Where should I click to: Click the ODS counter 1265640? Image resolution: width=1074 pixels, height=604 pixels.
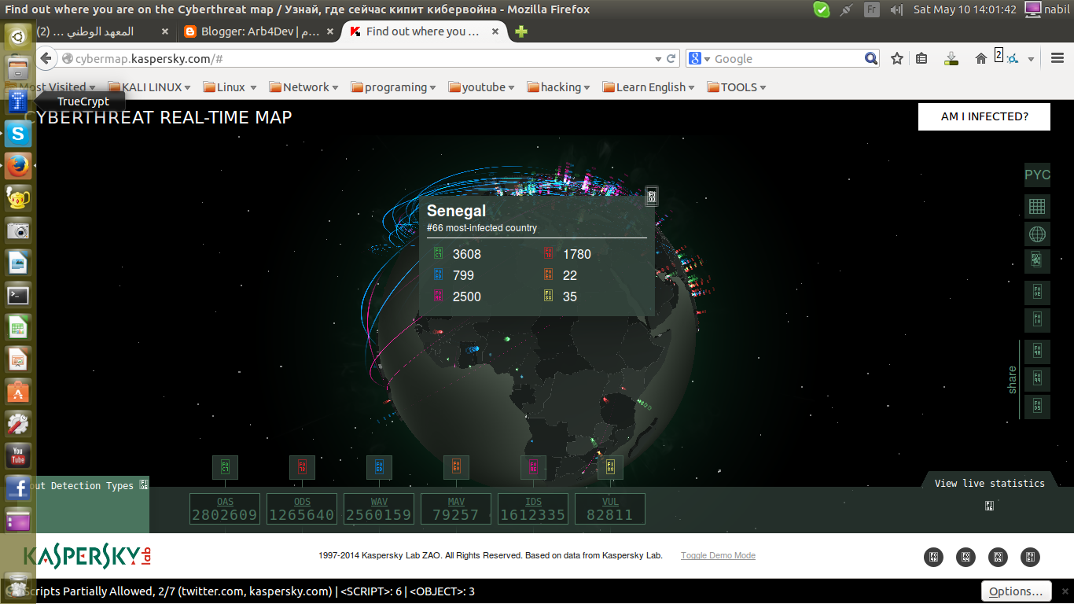302,509
